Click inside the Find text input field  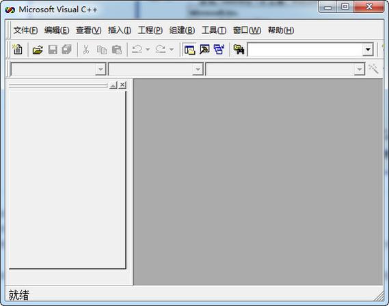point(305,50)
